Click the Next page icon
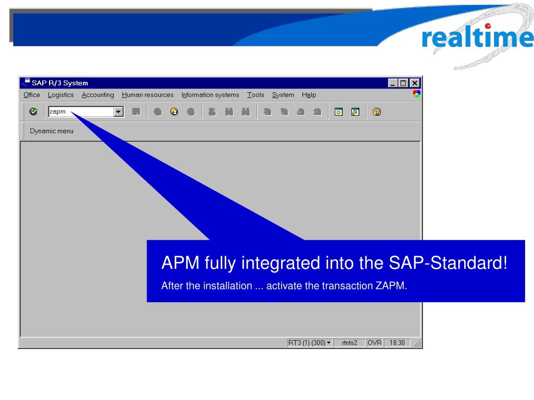This screenshot has height=400, width=534. click(x=301, y=111)
